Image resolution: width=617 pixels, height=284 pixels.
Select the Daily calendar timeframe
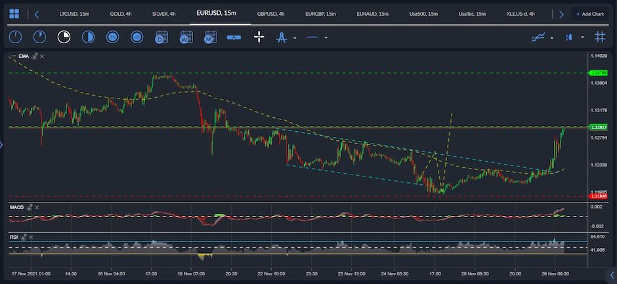click(x=161, y=37)
